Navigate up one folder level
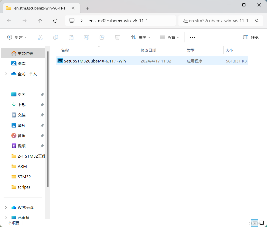 pos(40,21)
